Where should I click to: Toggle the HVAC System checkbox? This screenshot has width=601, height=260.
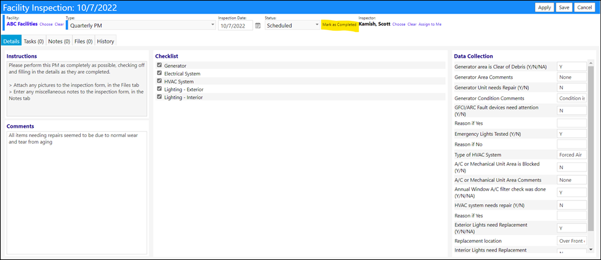click(160, 81)
